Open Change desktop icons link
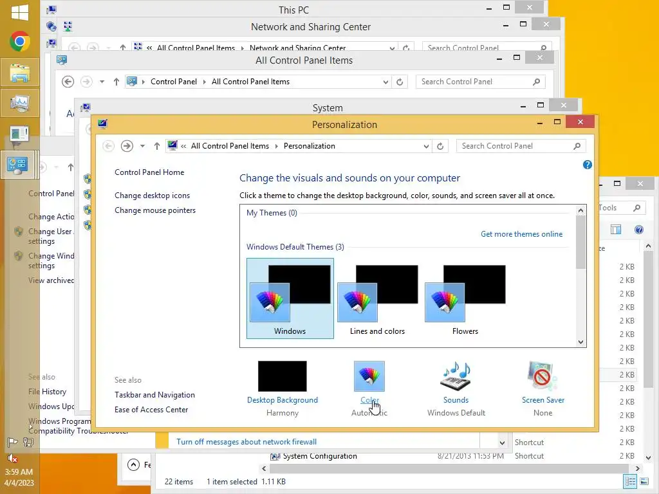The height and width of the screenshot is (494, 659). coord(152,196)
